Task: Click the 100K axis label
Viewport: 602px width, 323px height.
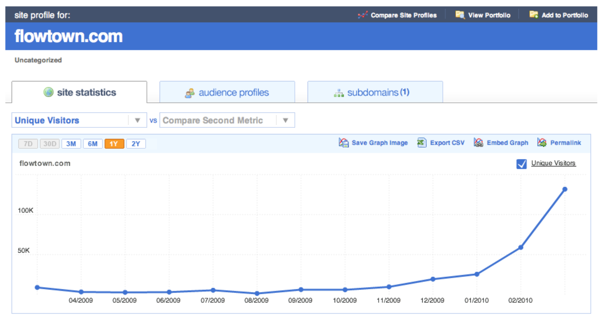Action: (25, 210)
